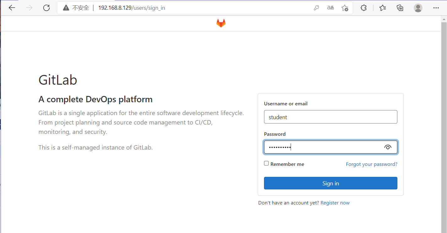Image resolution: width=447 pixels, height=233 pixels.
Task: Click the 'Password' label
Action: pyautogui.click(x=275, y=134)
